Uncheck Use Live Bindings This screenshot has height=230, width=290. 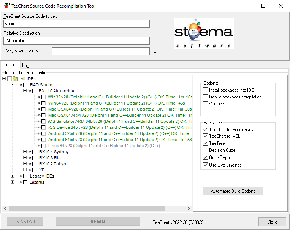coord(205,165)
